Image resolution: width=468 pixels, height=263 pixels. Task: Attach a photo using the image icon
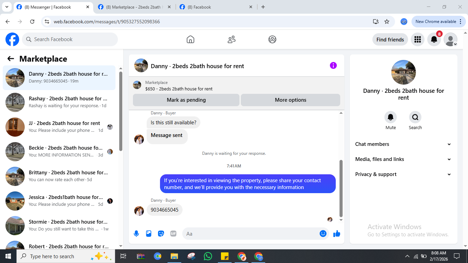149,234
